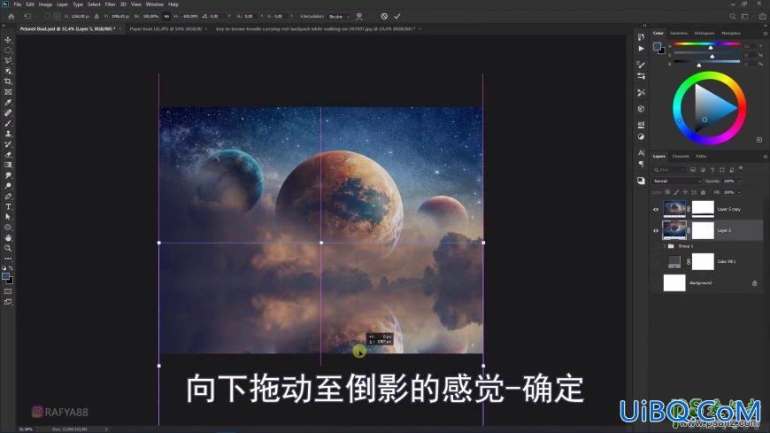Open the Paragraph panel icon
This screenshot has height=433, width=770.
(x=641, y=164)
